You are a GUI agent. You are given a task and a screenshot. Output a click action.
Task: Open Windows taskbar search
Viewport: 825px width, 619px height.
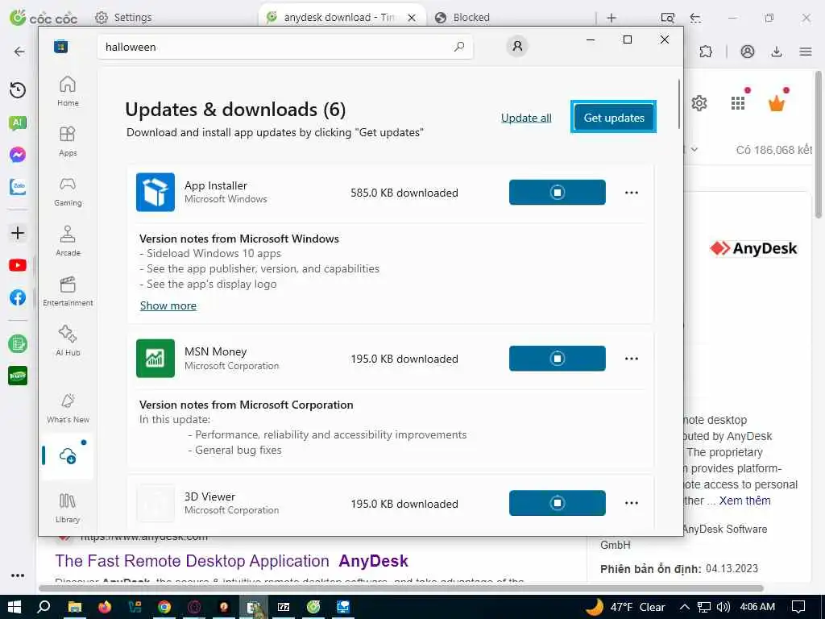tap(44, 607)
